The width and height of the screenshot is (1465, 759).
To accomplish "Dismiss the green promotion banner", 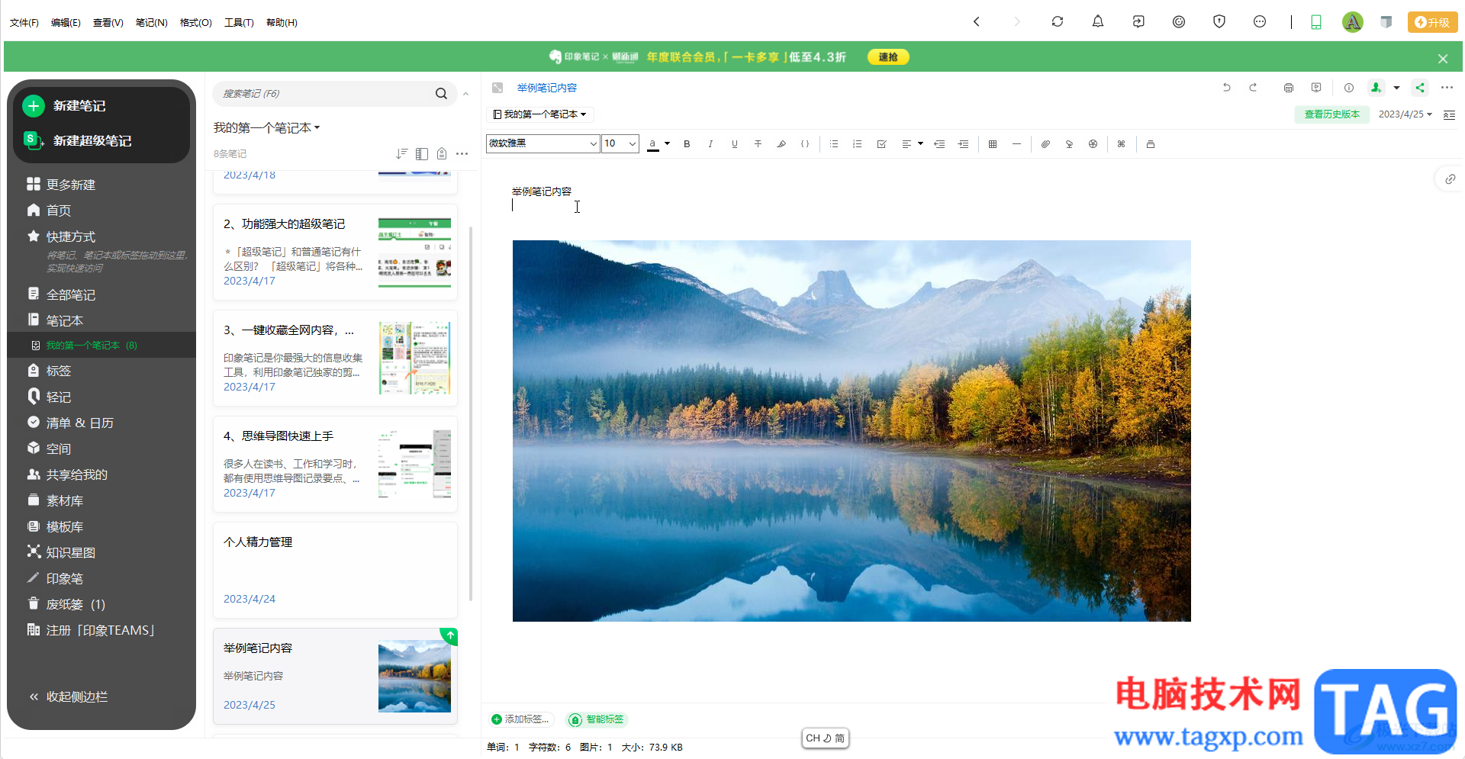I will (1443, 59).
